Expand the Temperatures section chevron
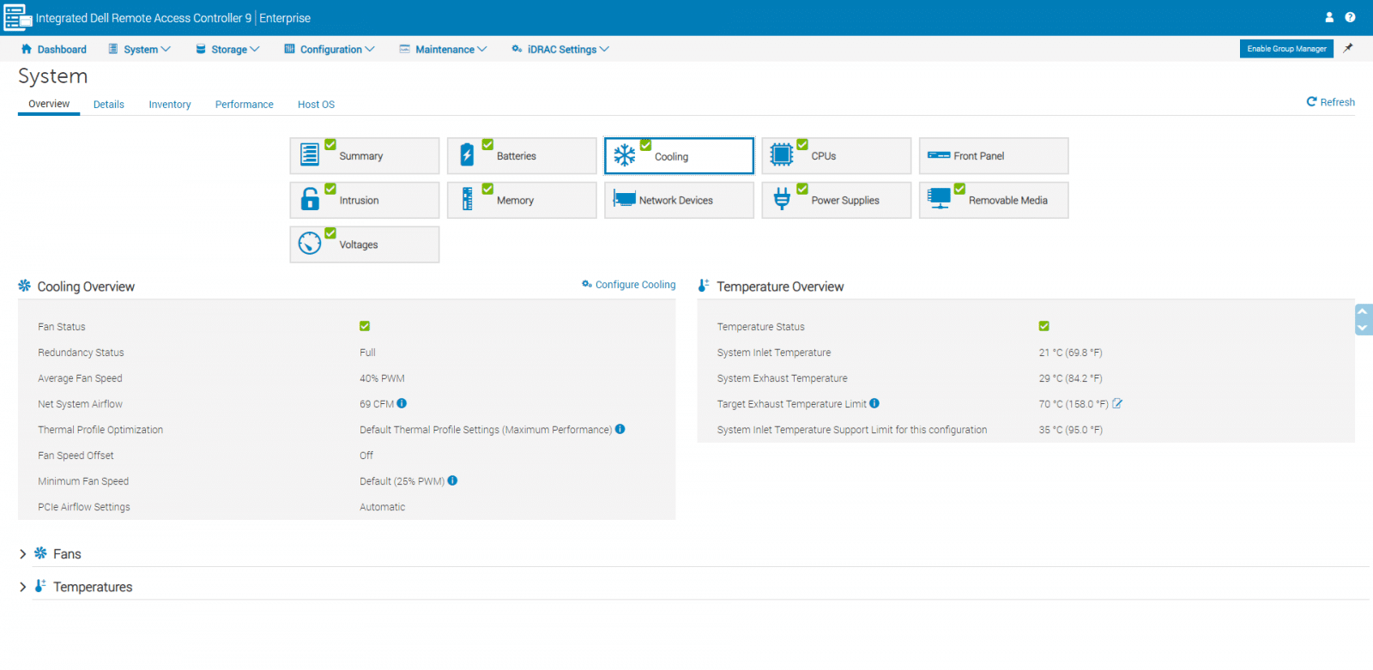 (23, 587)
